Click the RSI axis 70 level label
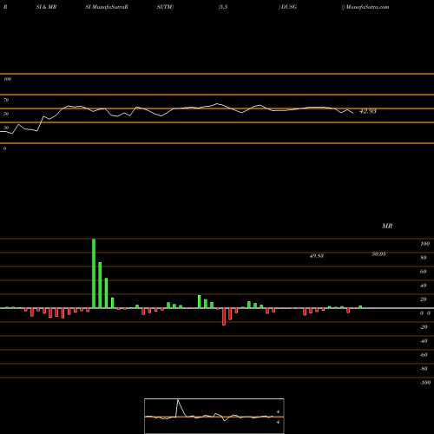Viewport: 434px width, 434px height. coord(6,100)
